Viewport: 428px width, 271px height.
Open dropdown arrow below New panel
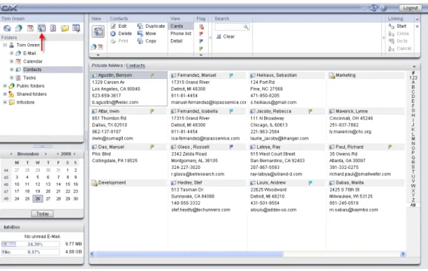click(98, 55)
